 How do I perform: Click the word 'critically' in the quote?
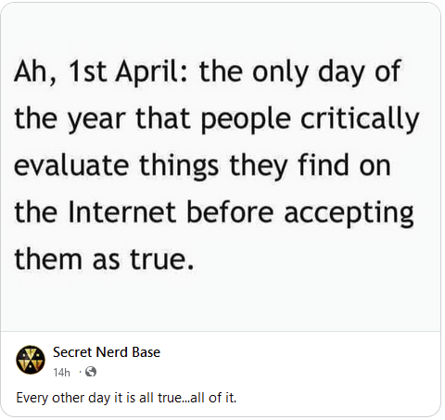click(x=360, y=121)
